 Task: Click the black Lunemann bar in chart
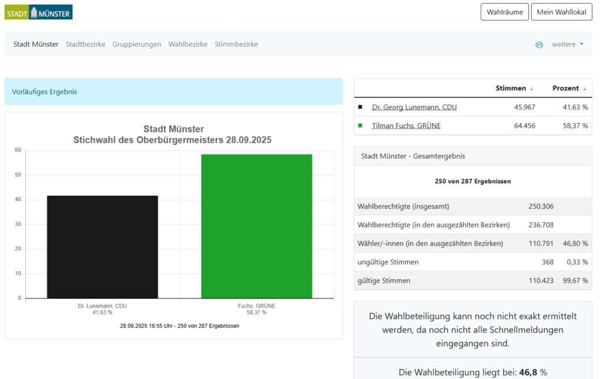coord(103,247)
